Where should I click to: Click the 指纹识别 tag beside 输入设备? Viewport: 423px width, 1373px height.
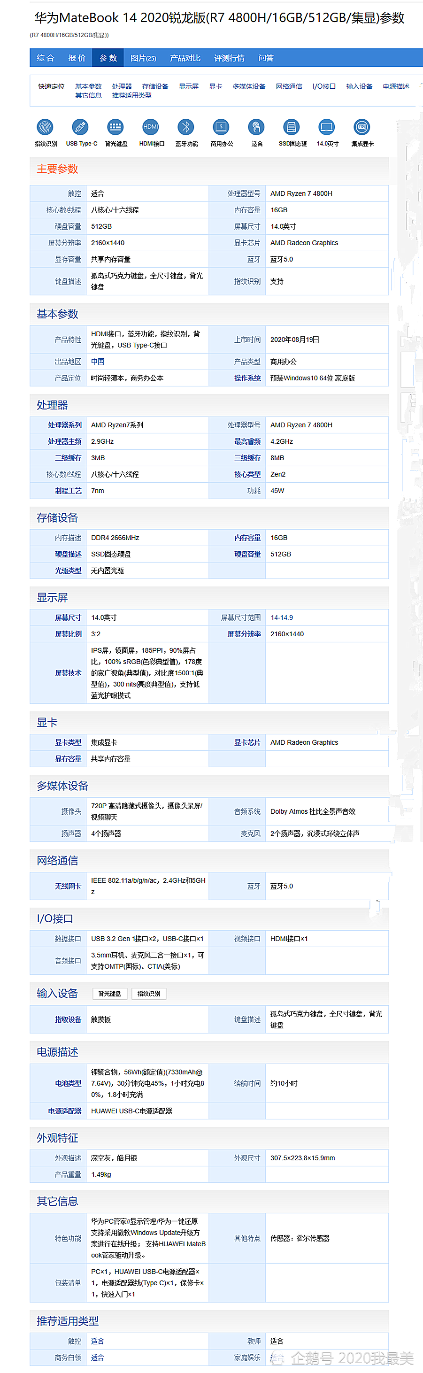[149, 994]
